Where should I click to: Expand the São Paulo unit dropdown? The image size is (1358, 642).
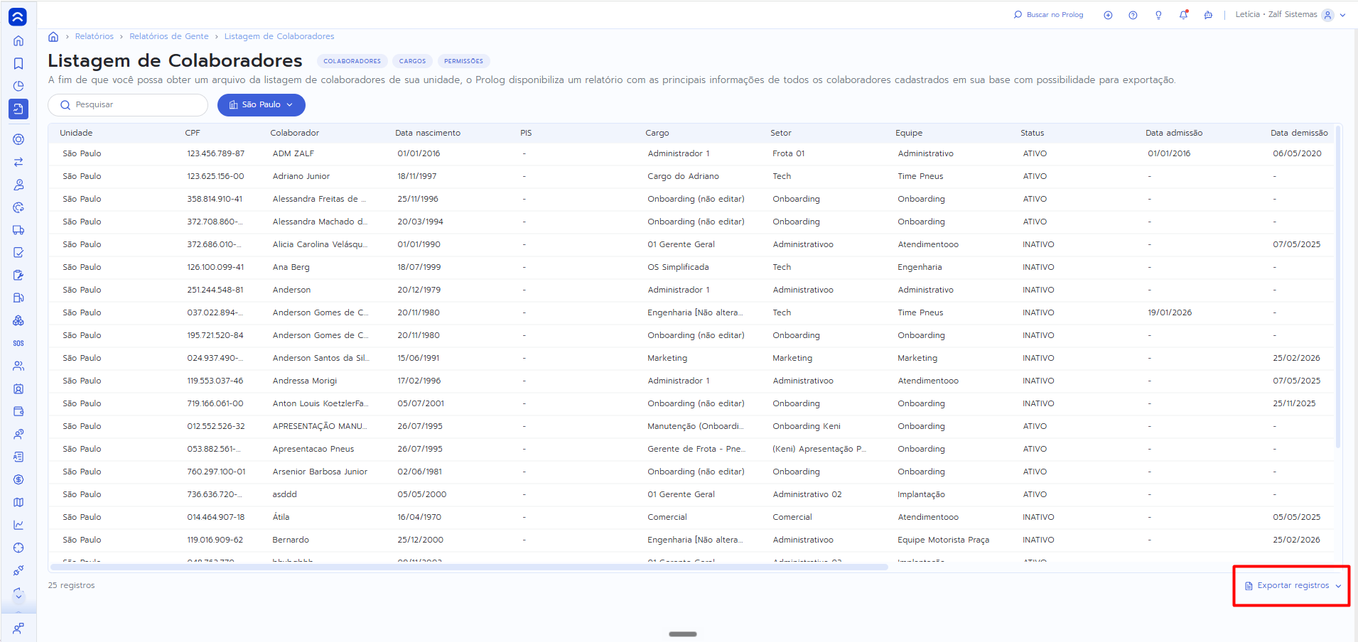tap(262, 105)
